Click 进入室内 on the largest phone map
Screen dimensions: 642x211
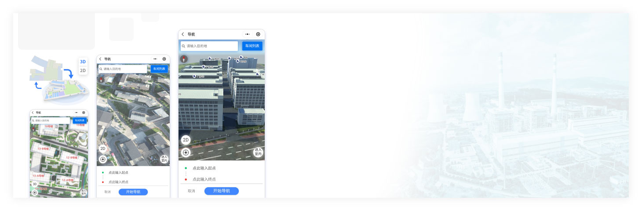click(x=258, y=152)
